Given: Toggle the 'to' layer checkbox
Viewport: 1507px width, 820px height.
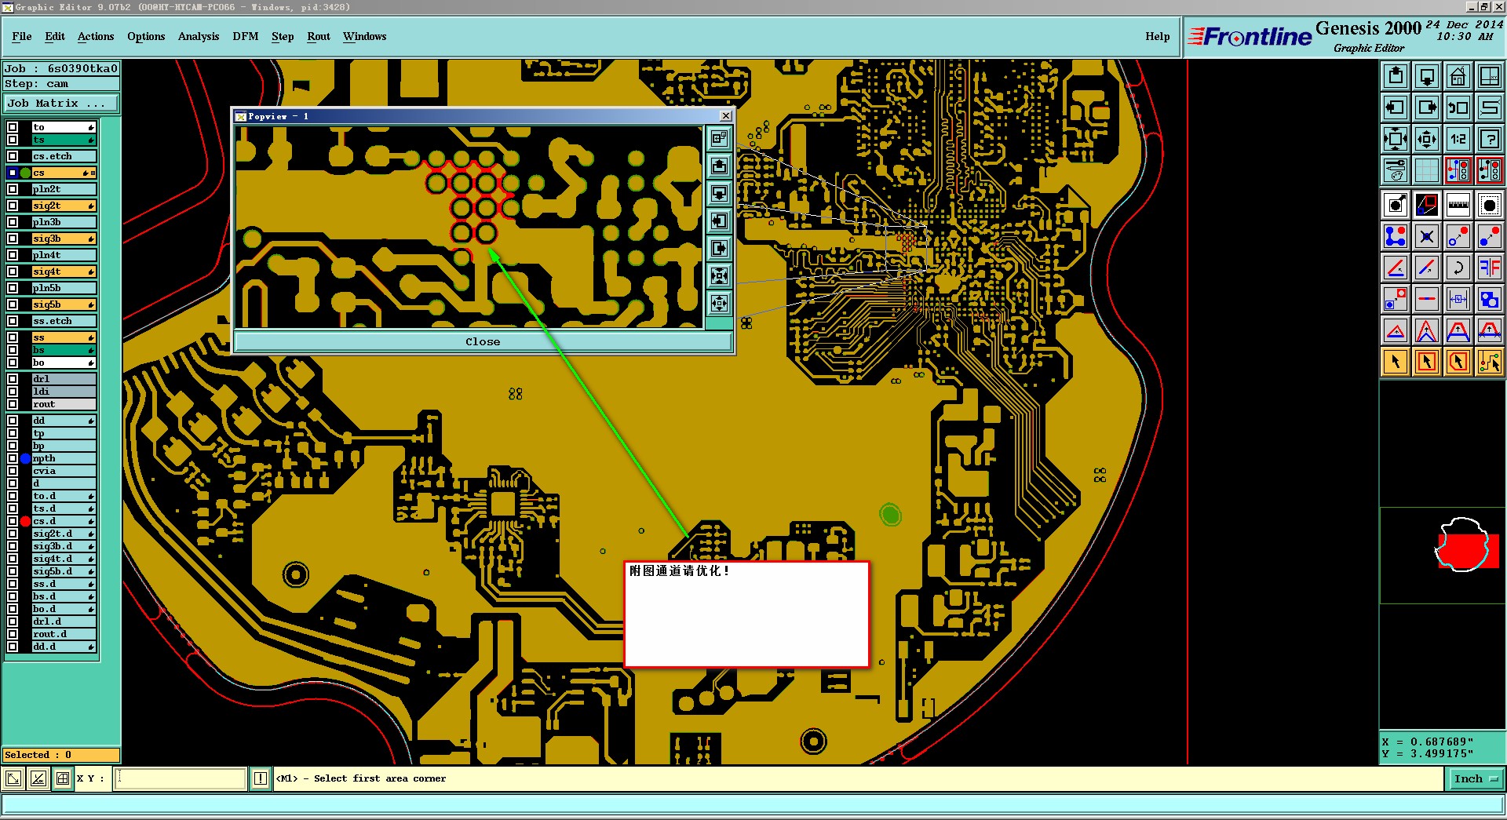Looking at the screenshot, I should [13, 127].
